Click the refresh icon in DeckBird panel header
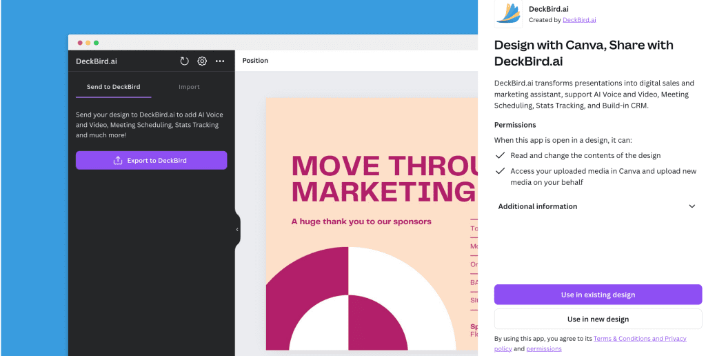This screenshot has width=706, height=356. (x=184, y=61)
